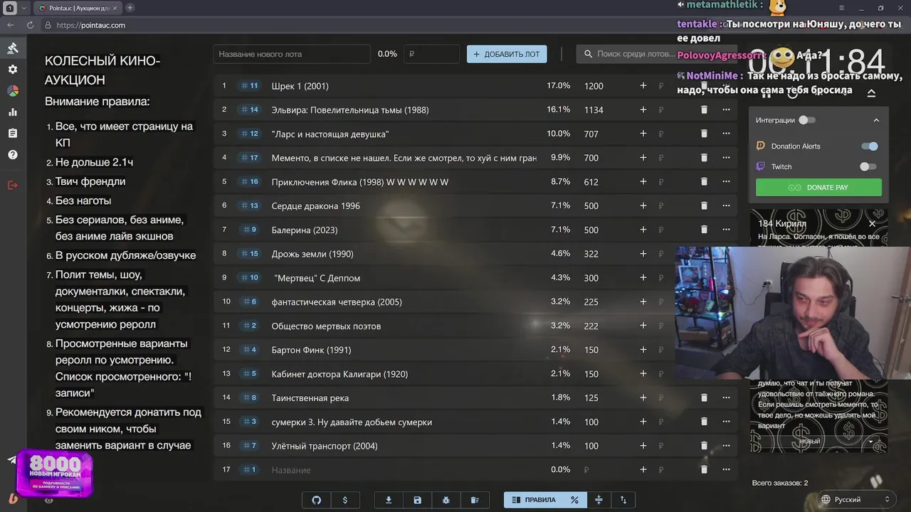Delete lot Сердце дракона 1996
The height and width of the screenshot is (512, 911).
[x=704, y=206]
